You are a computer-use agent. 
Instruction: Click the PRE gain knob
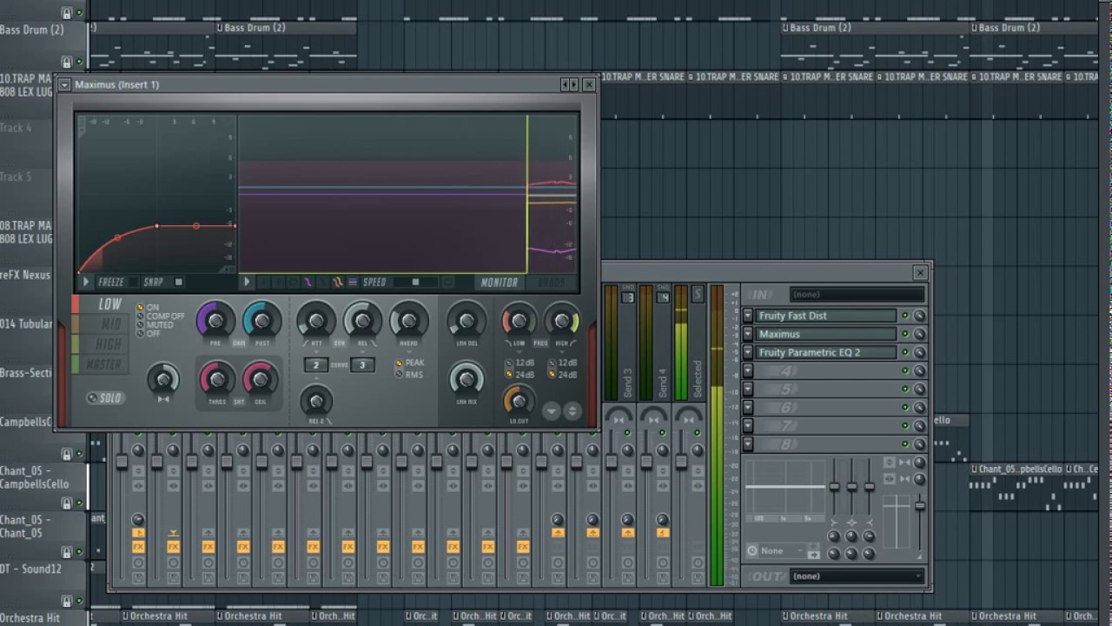coord(215,322)
